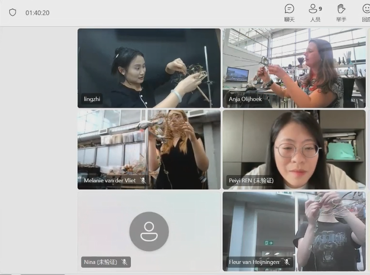Select lingzhi's video tile
This screenshot has height=275, width=370.
pyautogui.click(x=149, y=67)
